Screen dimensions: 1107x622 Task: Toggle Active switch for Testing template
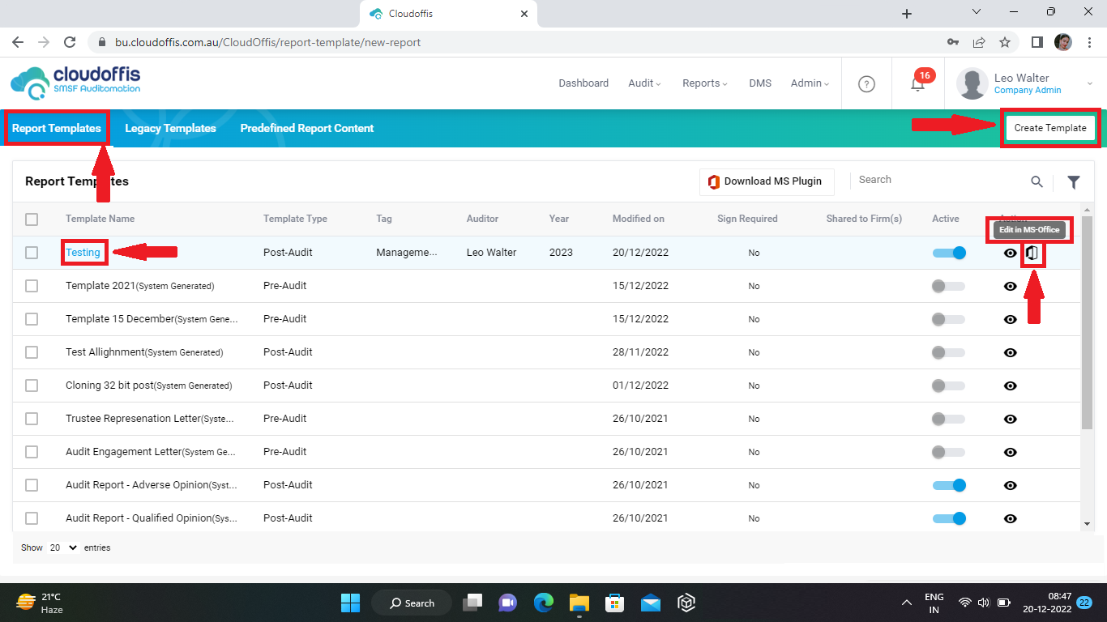coord(949,253)
